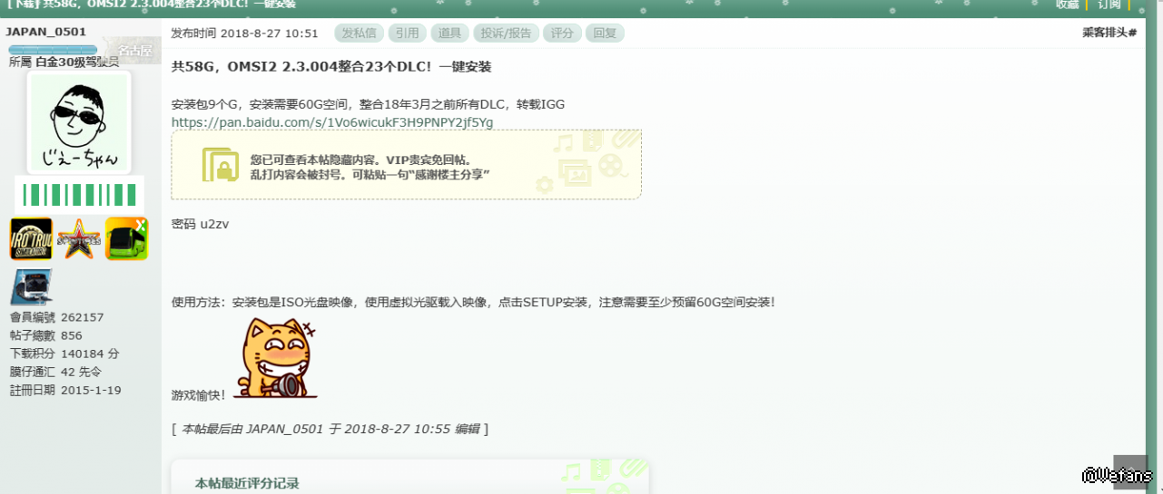Report post with 投诉/报告 button

506,34
